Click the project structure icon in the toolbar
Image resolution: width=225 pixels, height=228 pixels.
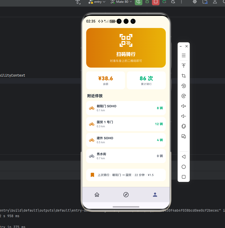coord(205,2)
